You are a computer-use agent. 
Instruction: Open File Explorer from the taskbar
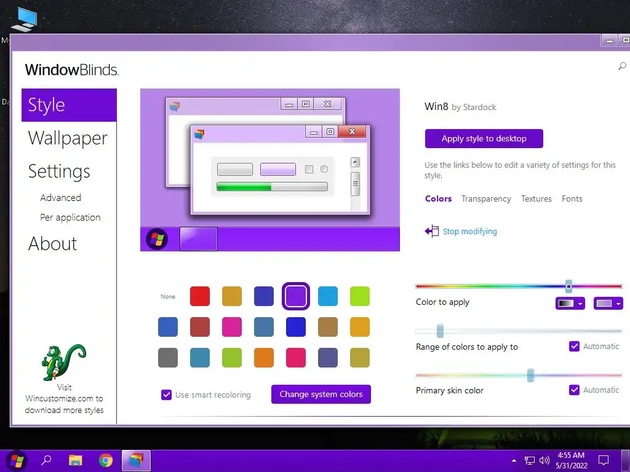click(75, 460)
